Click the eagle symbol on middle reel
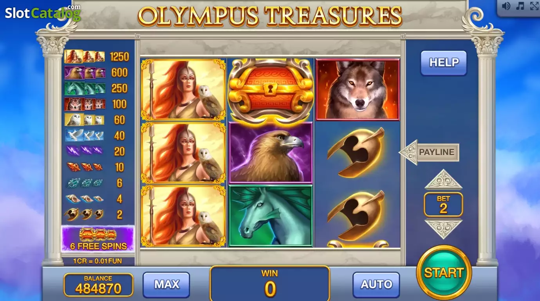Screen dimensions: 540x301 [271, 153]
